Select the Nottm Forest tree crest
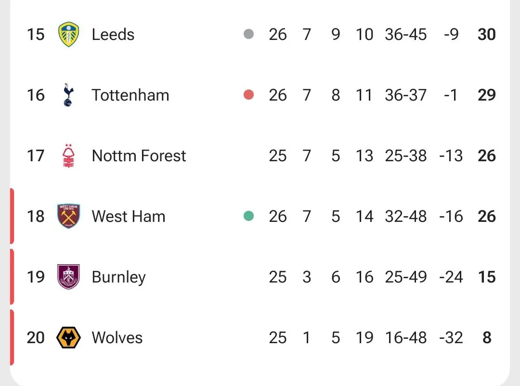This screenshot has width=520, height=386. (x=68, y=156)
